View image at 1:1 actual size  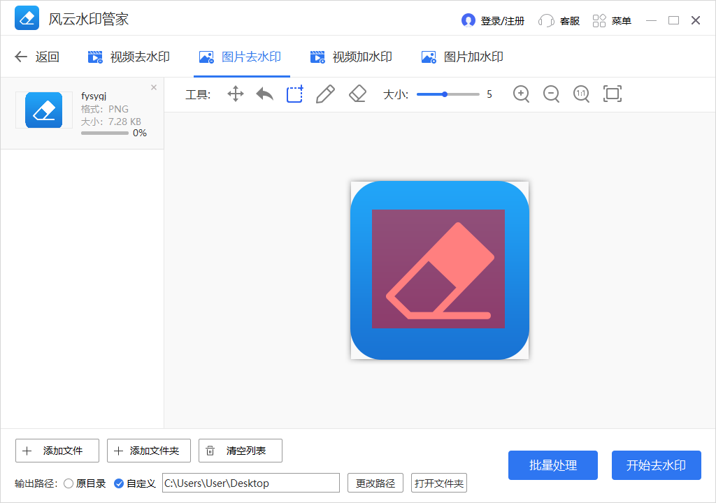point(581,93)
